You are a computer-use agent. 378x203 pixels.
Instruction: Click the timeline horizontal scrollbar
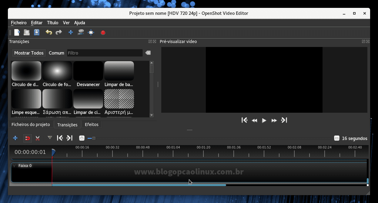click(x=139, y=185)
